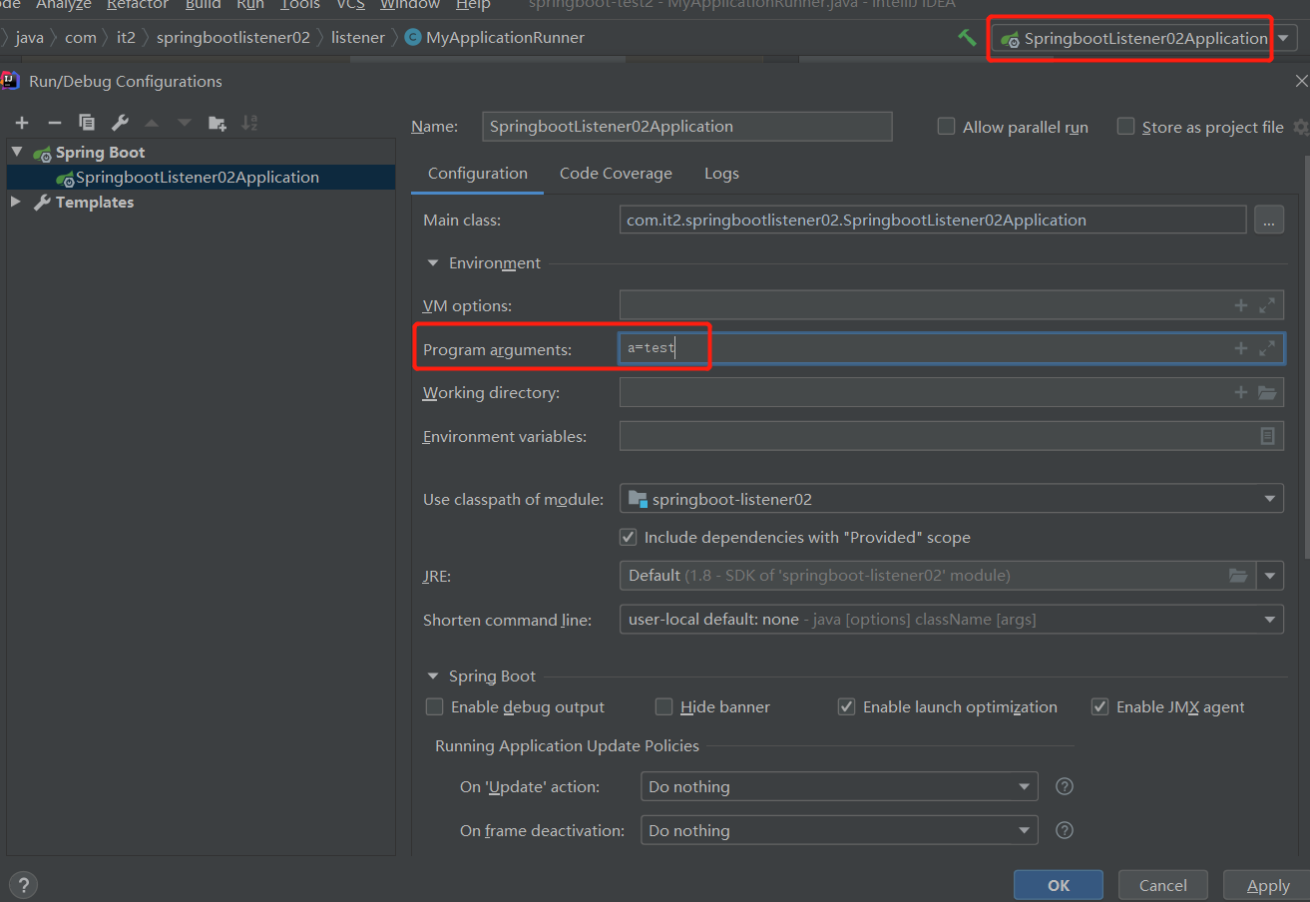Expand the VM options field editor
Viewport: 1310px width, 902px height.
1267,305
